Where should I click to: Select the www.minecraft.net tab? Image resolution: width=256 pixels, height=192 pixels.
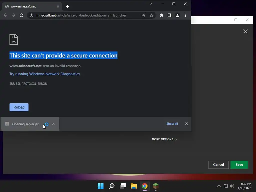pyautogui.click(x=32, y=6)
